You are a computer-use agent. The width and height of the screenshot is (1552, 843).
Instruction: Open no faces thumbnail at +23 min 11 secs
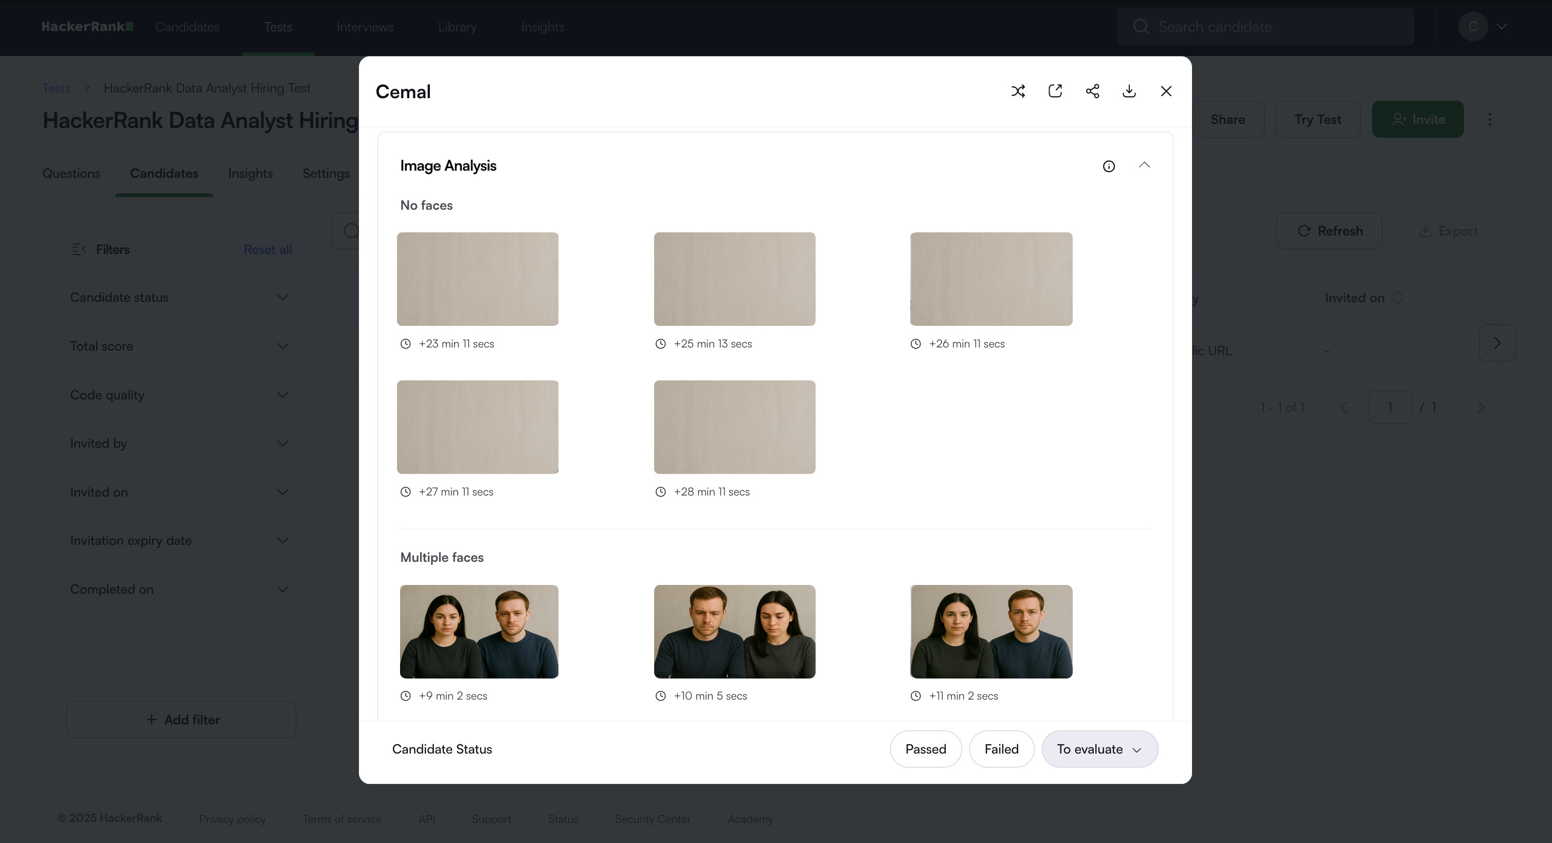click(478, 279)
